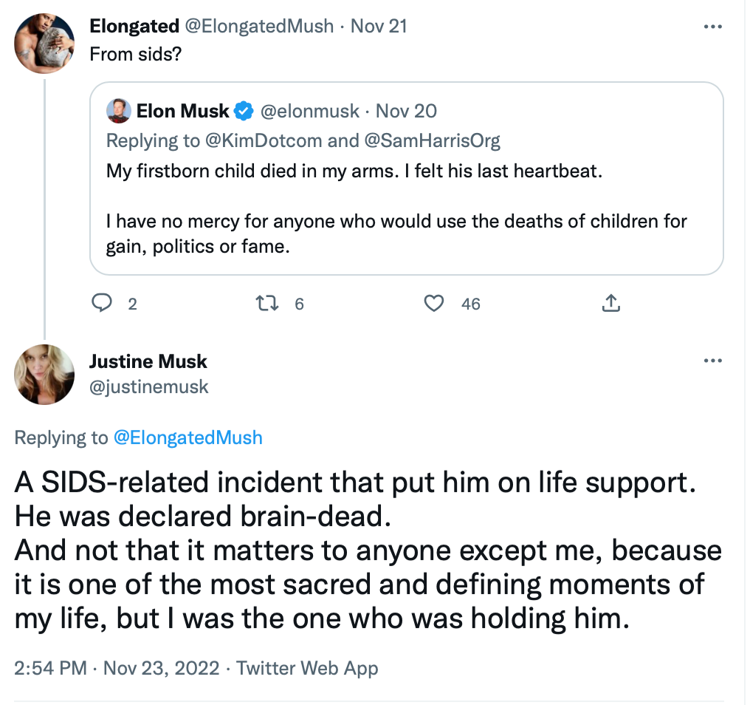Viewport: 750px width, 705px height.
Task: Click the @justinemusk handle text
Action: pyautogui.click(x=149, y=386)
